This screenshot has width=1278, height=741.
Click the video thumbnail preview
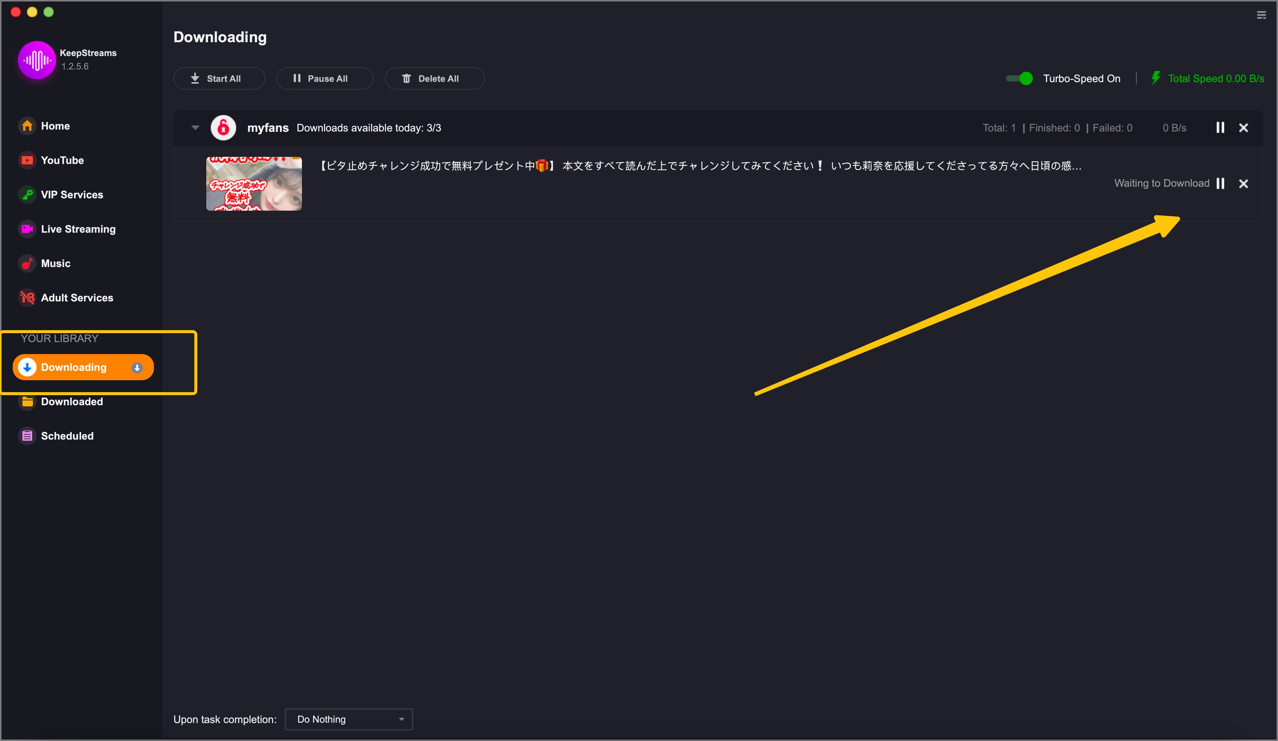254,183
